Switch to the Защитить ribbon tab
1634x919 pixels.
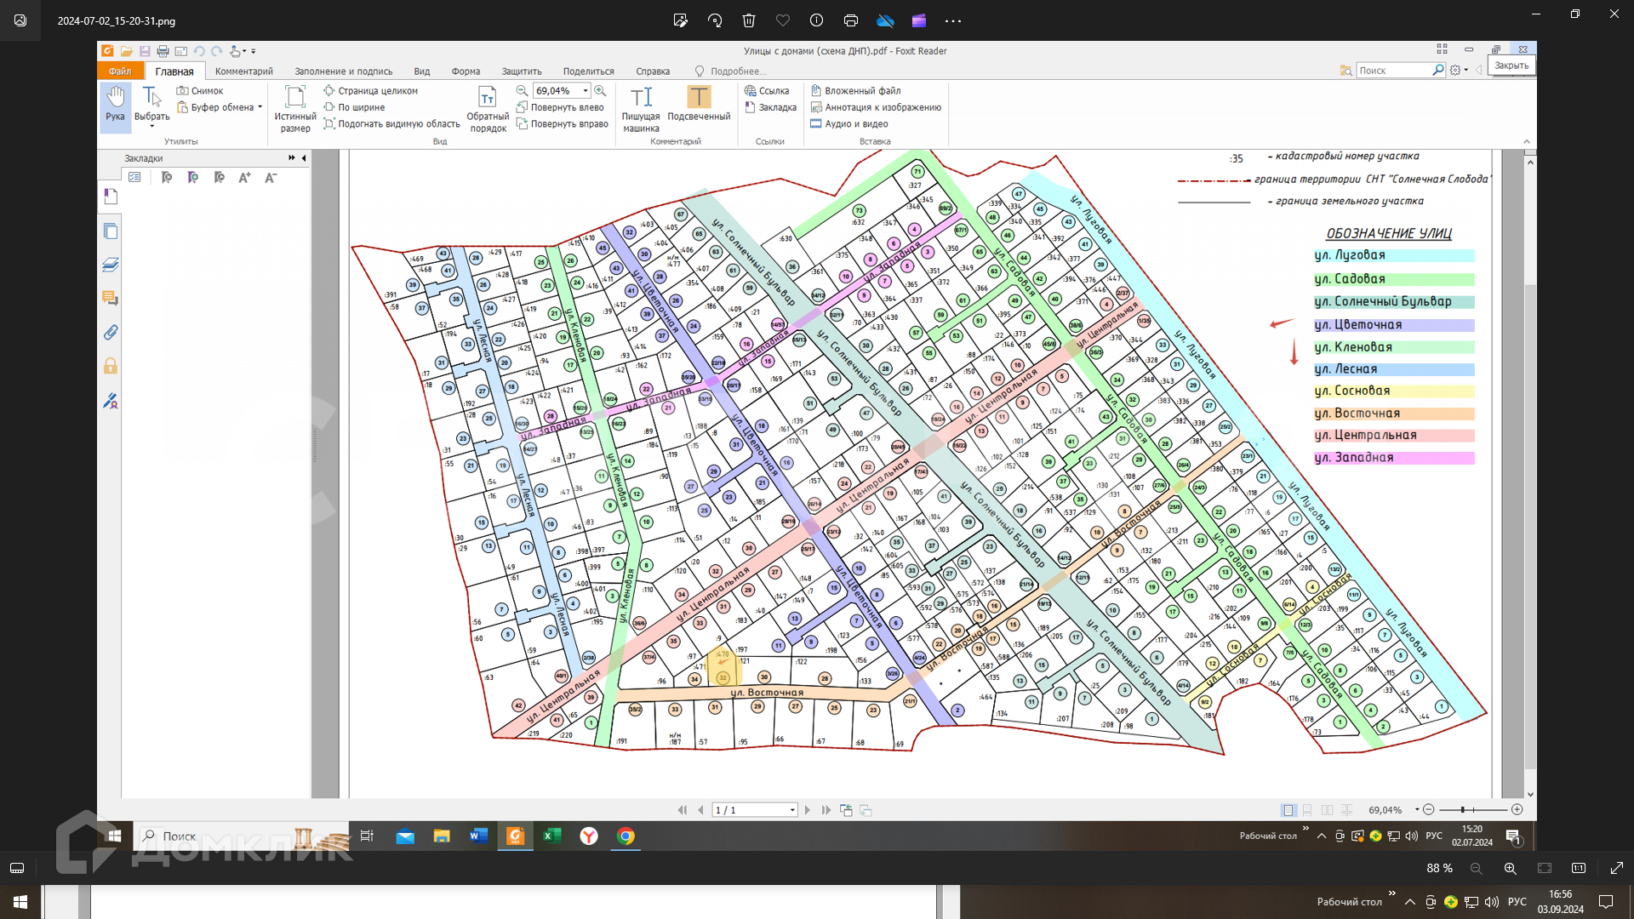tap(521, 71)
